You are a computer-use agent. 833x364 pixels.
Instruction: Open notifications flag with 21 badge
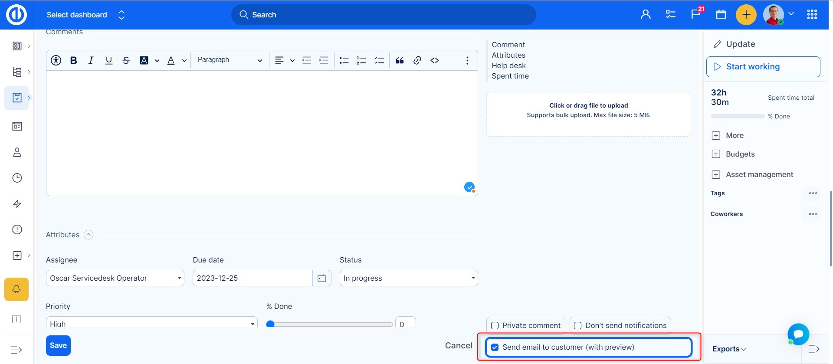point(695,14)
